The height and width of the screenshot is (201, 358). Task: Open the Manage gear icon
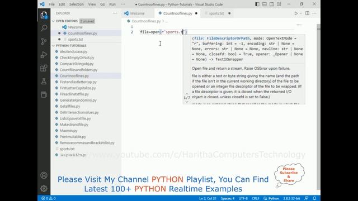click(x=44, y=189)
